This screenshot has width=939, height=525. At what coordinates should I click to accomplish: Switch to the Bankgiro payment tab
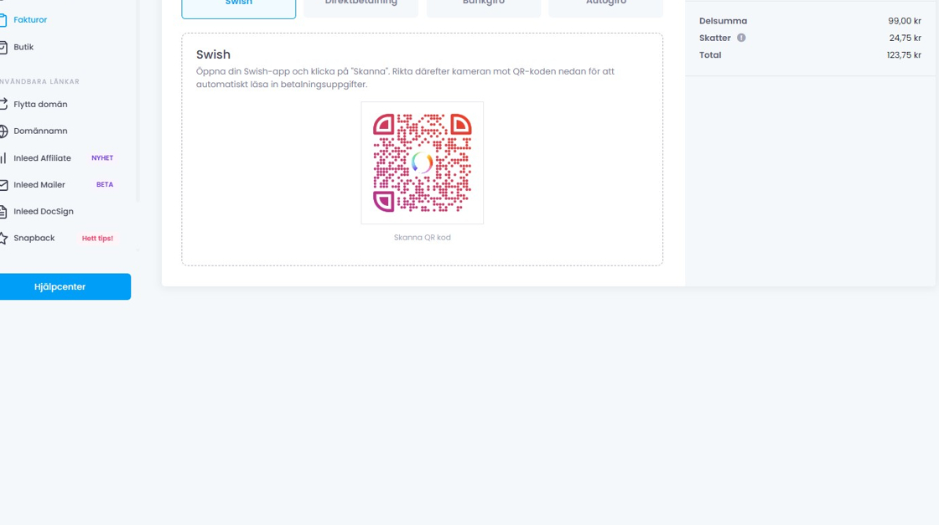click(484, 7)
